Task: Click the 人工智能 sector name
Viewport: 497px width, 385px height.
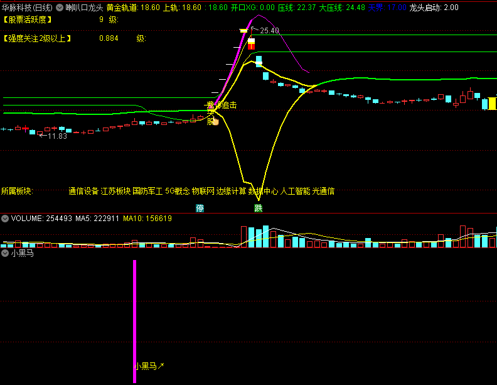Action: pos(295,191)
